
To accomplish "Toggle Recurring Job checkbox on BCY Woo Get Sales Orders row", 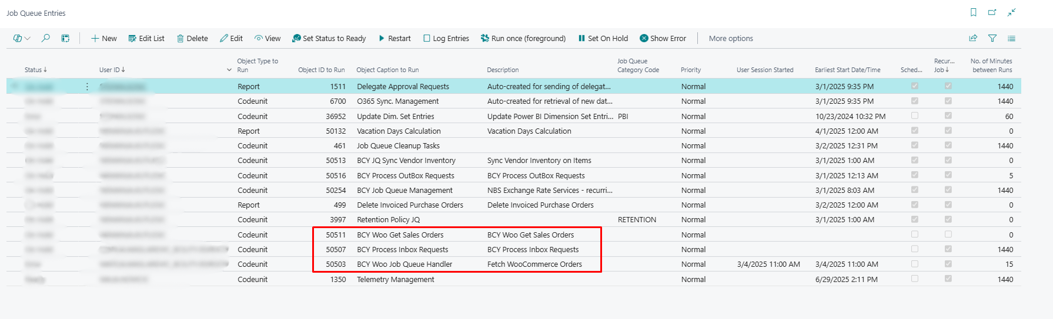I will point(948,234).
